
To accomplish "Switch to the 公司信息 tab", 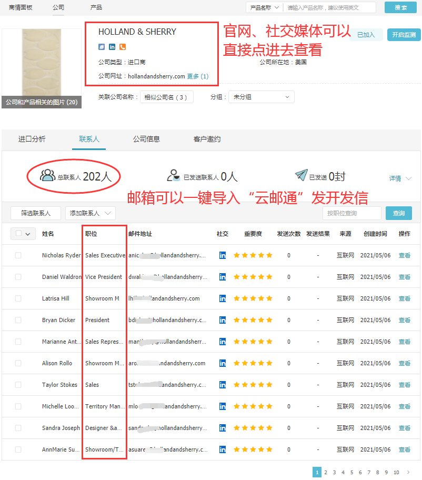I will 147,139.
